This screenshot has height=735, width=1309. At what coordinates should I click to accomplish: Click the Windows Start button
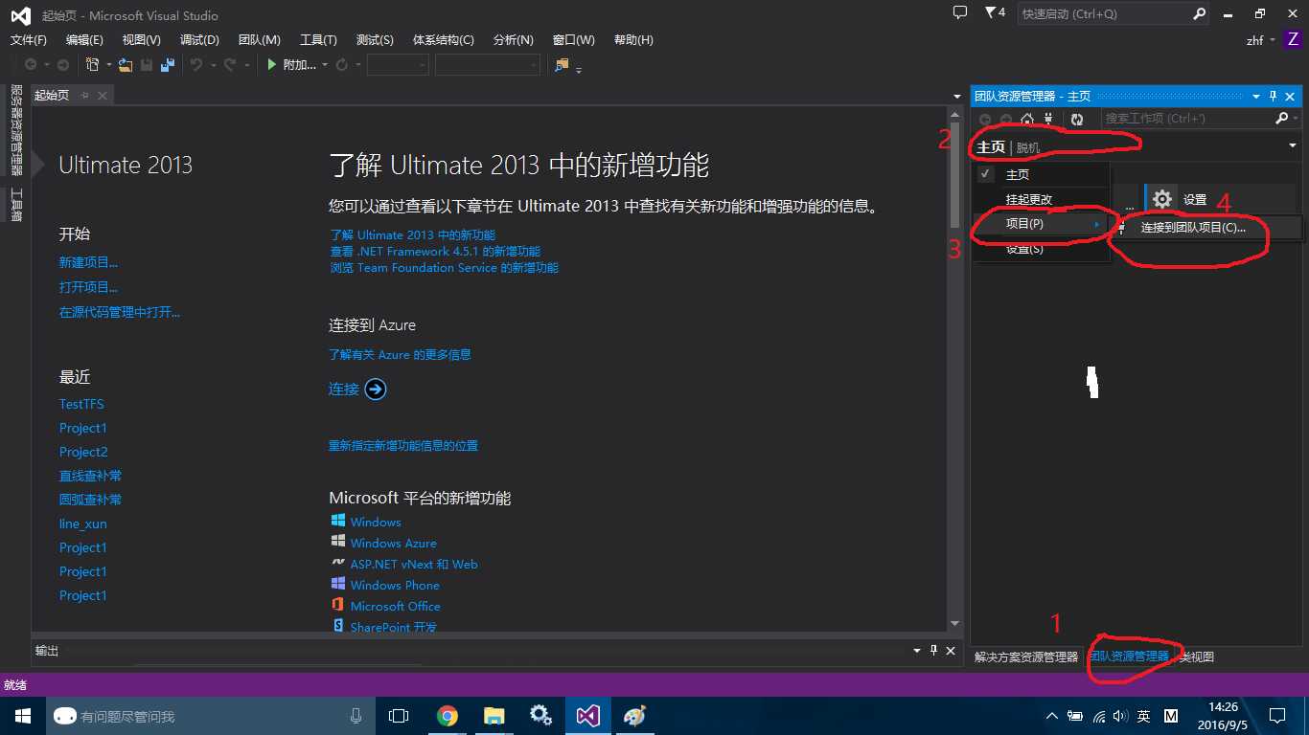[x=22, y=716]
